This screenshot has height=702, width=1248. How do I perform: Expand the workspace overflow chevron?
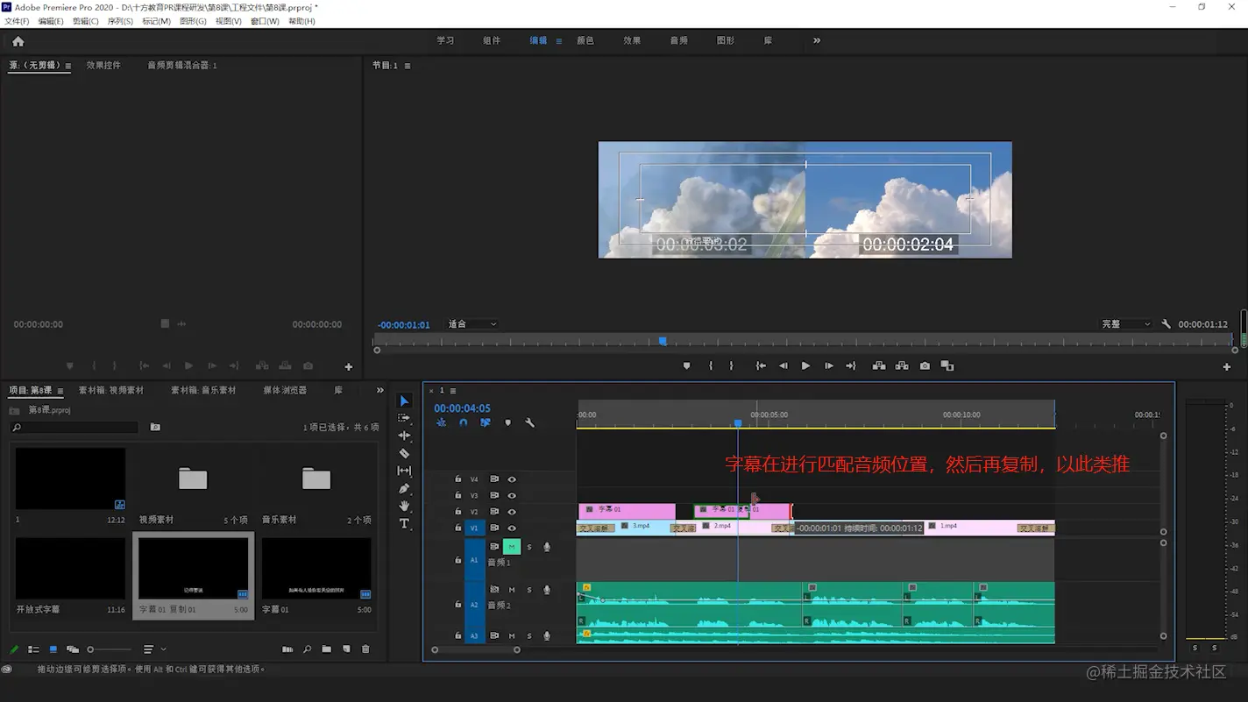[x=817, y=40]
